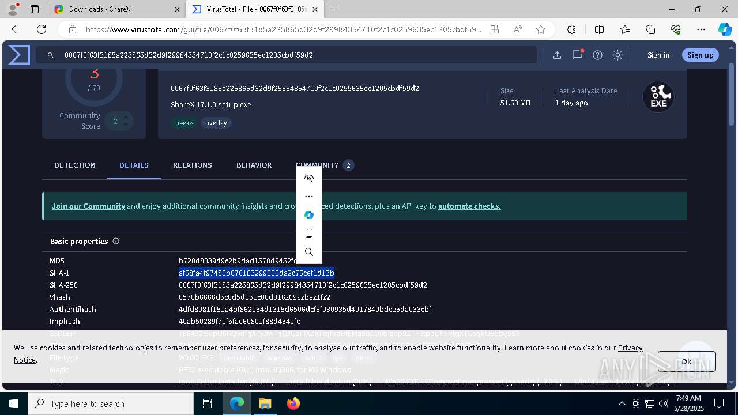Screen dimensions: 738x415
Task: Open the Collections icon
Action: (650, 29)
